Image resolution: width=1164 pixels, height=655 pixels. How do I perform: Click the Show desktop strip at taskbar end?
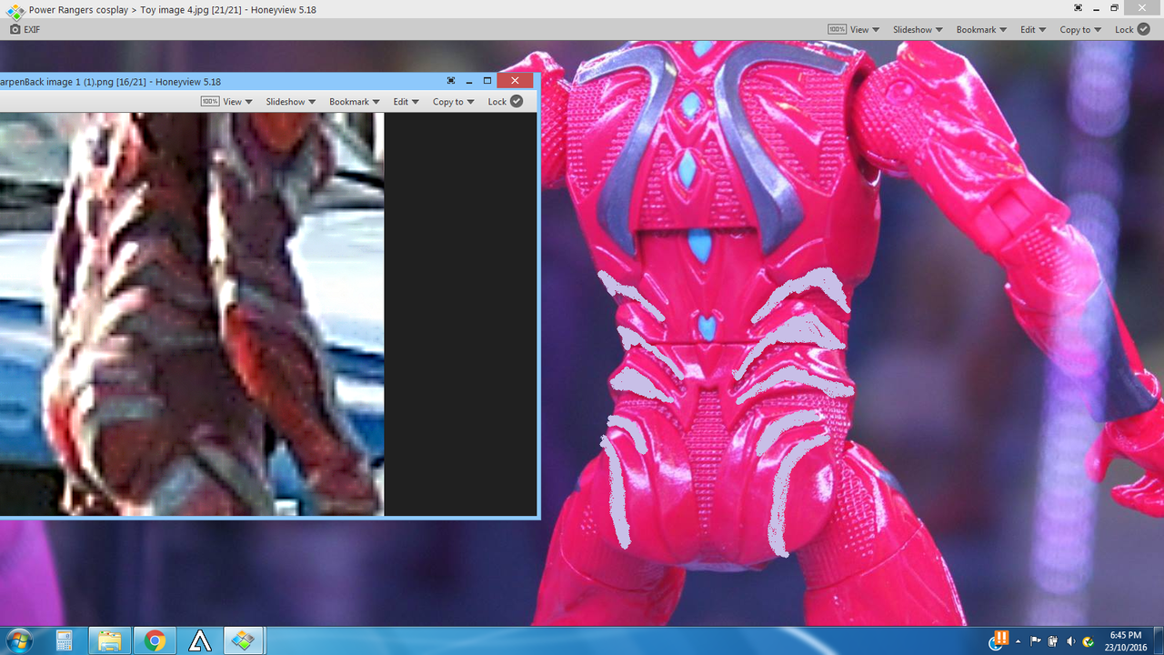click(x=1158, y=640)
